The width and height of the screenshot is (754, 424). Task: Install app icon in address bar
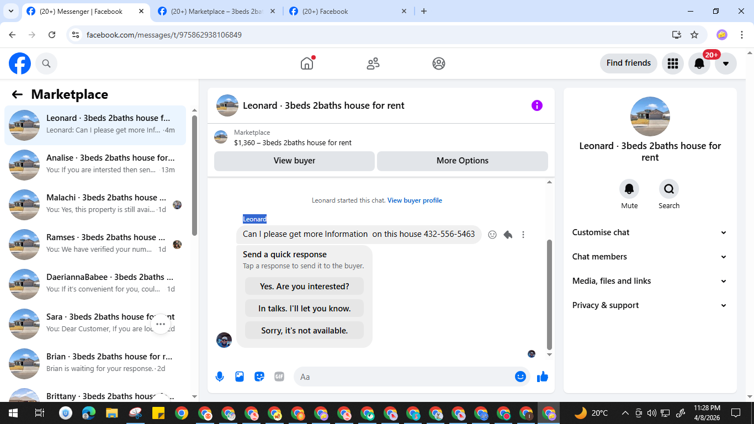click(x=677, y=35)
